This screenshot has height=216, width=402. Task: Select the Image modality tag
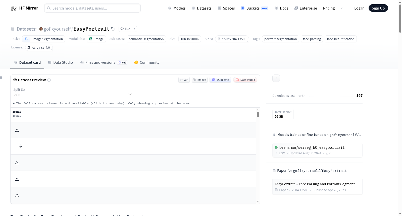point(96,39)
